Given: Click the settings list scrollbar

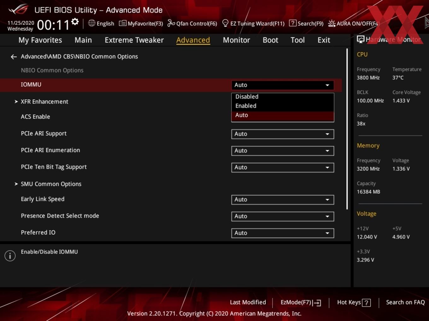Looking at the screenshot, I should (347, 129).
